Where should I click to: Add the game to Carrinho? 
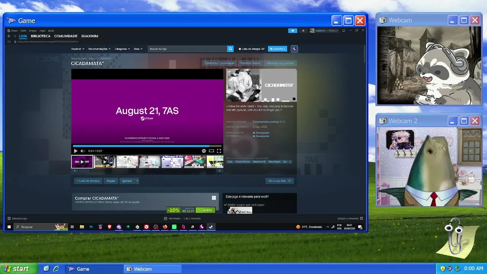(x=205, y=210)
